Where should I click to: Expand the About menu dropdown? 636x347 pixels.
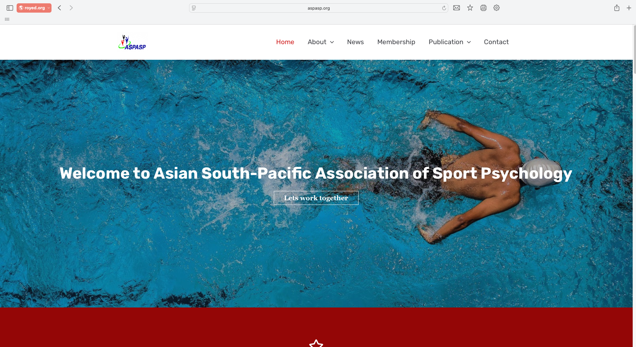click(x=321, y=42)
